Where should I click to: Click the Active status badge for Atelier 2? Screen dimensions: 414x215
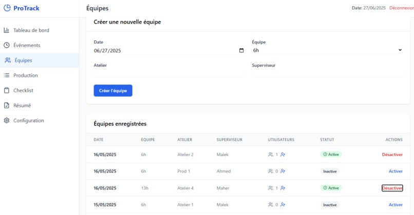[x=331, y=154]
